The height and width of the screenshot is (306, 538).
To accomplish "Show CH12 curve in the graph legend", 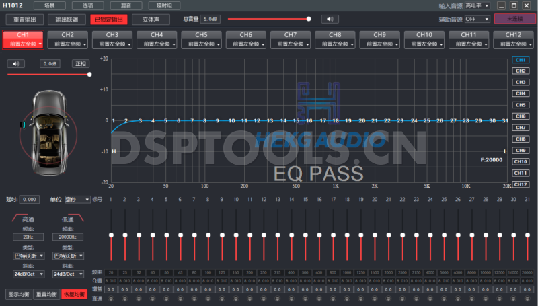I will tap(521, 184).
